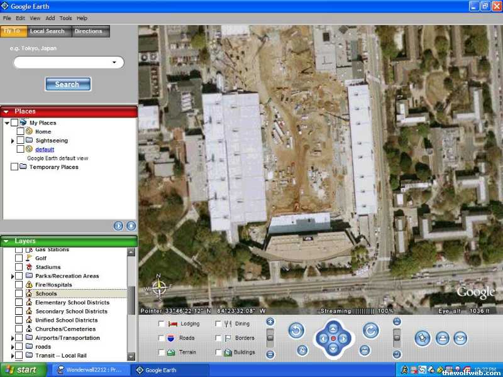This screenshot has height=377, width=503.
Task: Toggle the Terrain checkbox
Action: pos(162,352)
